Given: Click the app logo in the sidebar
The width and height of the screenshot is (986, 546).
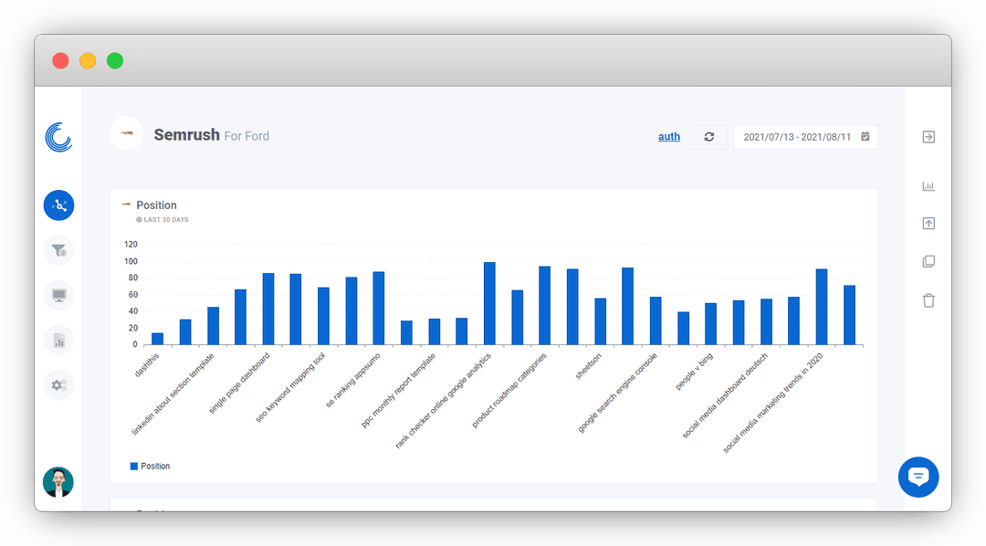Looking at the screenshot, I should (58, 137).
